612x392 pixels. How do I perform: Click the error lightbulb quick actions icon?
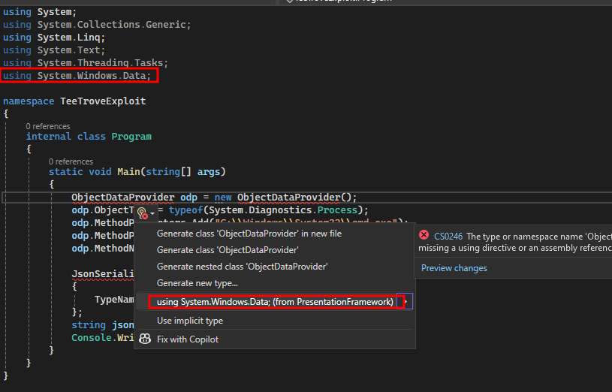tap(142, 214)
